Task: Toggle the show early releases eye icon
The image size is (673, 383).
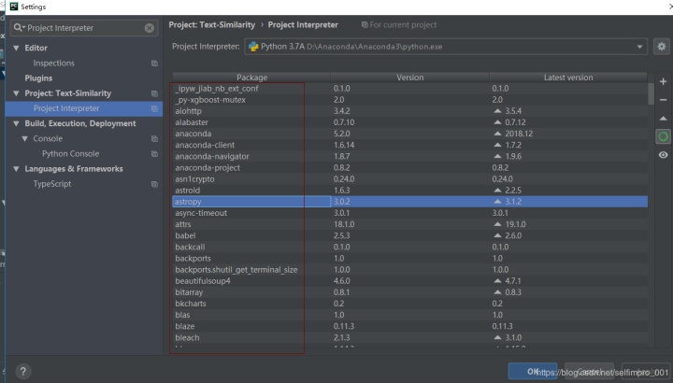Action: click(x=663, y=155)
